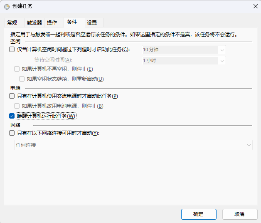Click the description text starting with 指定用于与触发器

tap(124, 35)
